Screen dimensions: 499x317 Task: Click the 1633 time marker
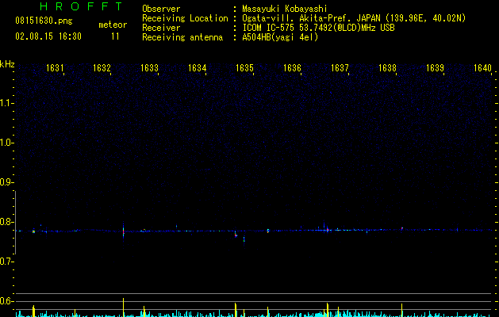(150, 68)
